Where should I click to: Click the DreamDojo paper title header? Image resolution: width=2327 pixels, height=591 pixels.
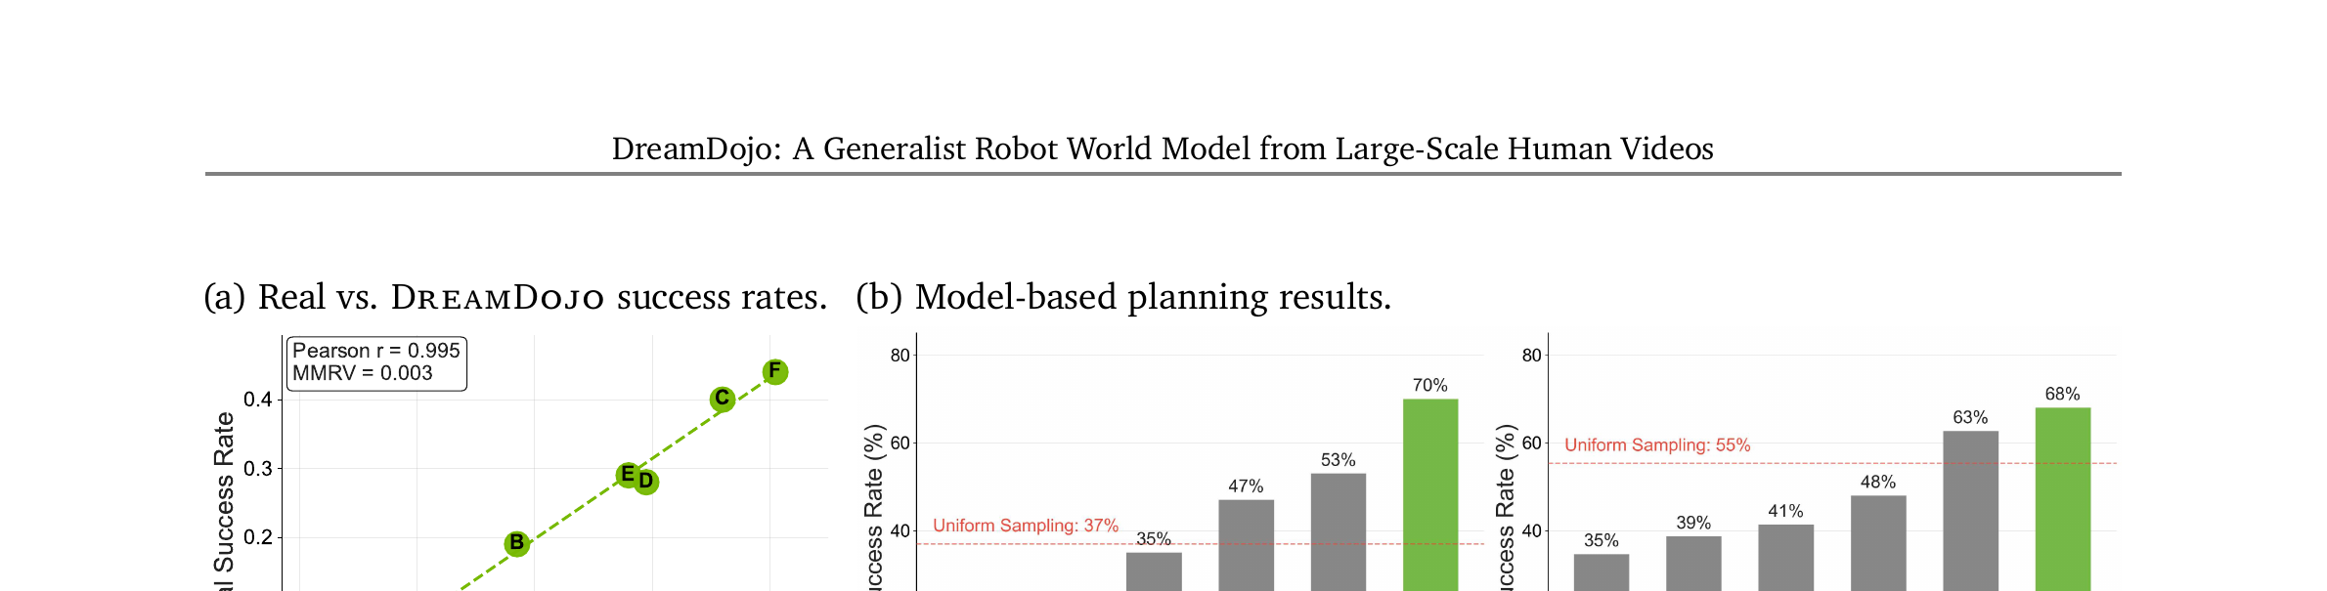click(1163, 148)
